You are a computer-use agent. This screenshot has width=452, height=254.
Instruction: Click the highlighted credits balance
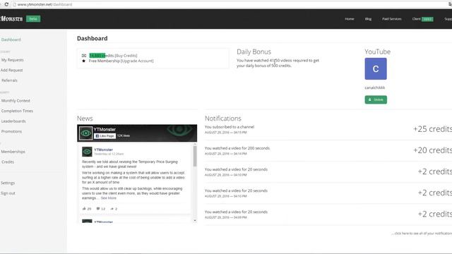(97, 56)
